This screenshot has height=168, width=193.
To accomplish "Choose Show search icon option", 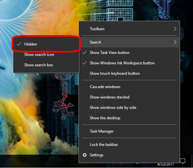I will pyautogui.click(x=46, y=55).
